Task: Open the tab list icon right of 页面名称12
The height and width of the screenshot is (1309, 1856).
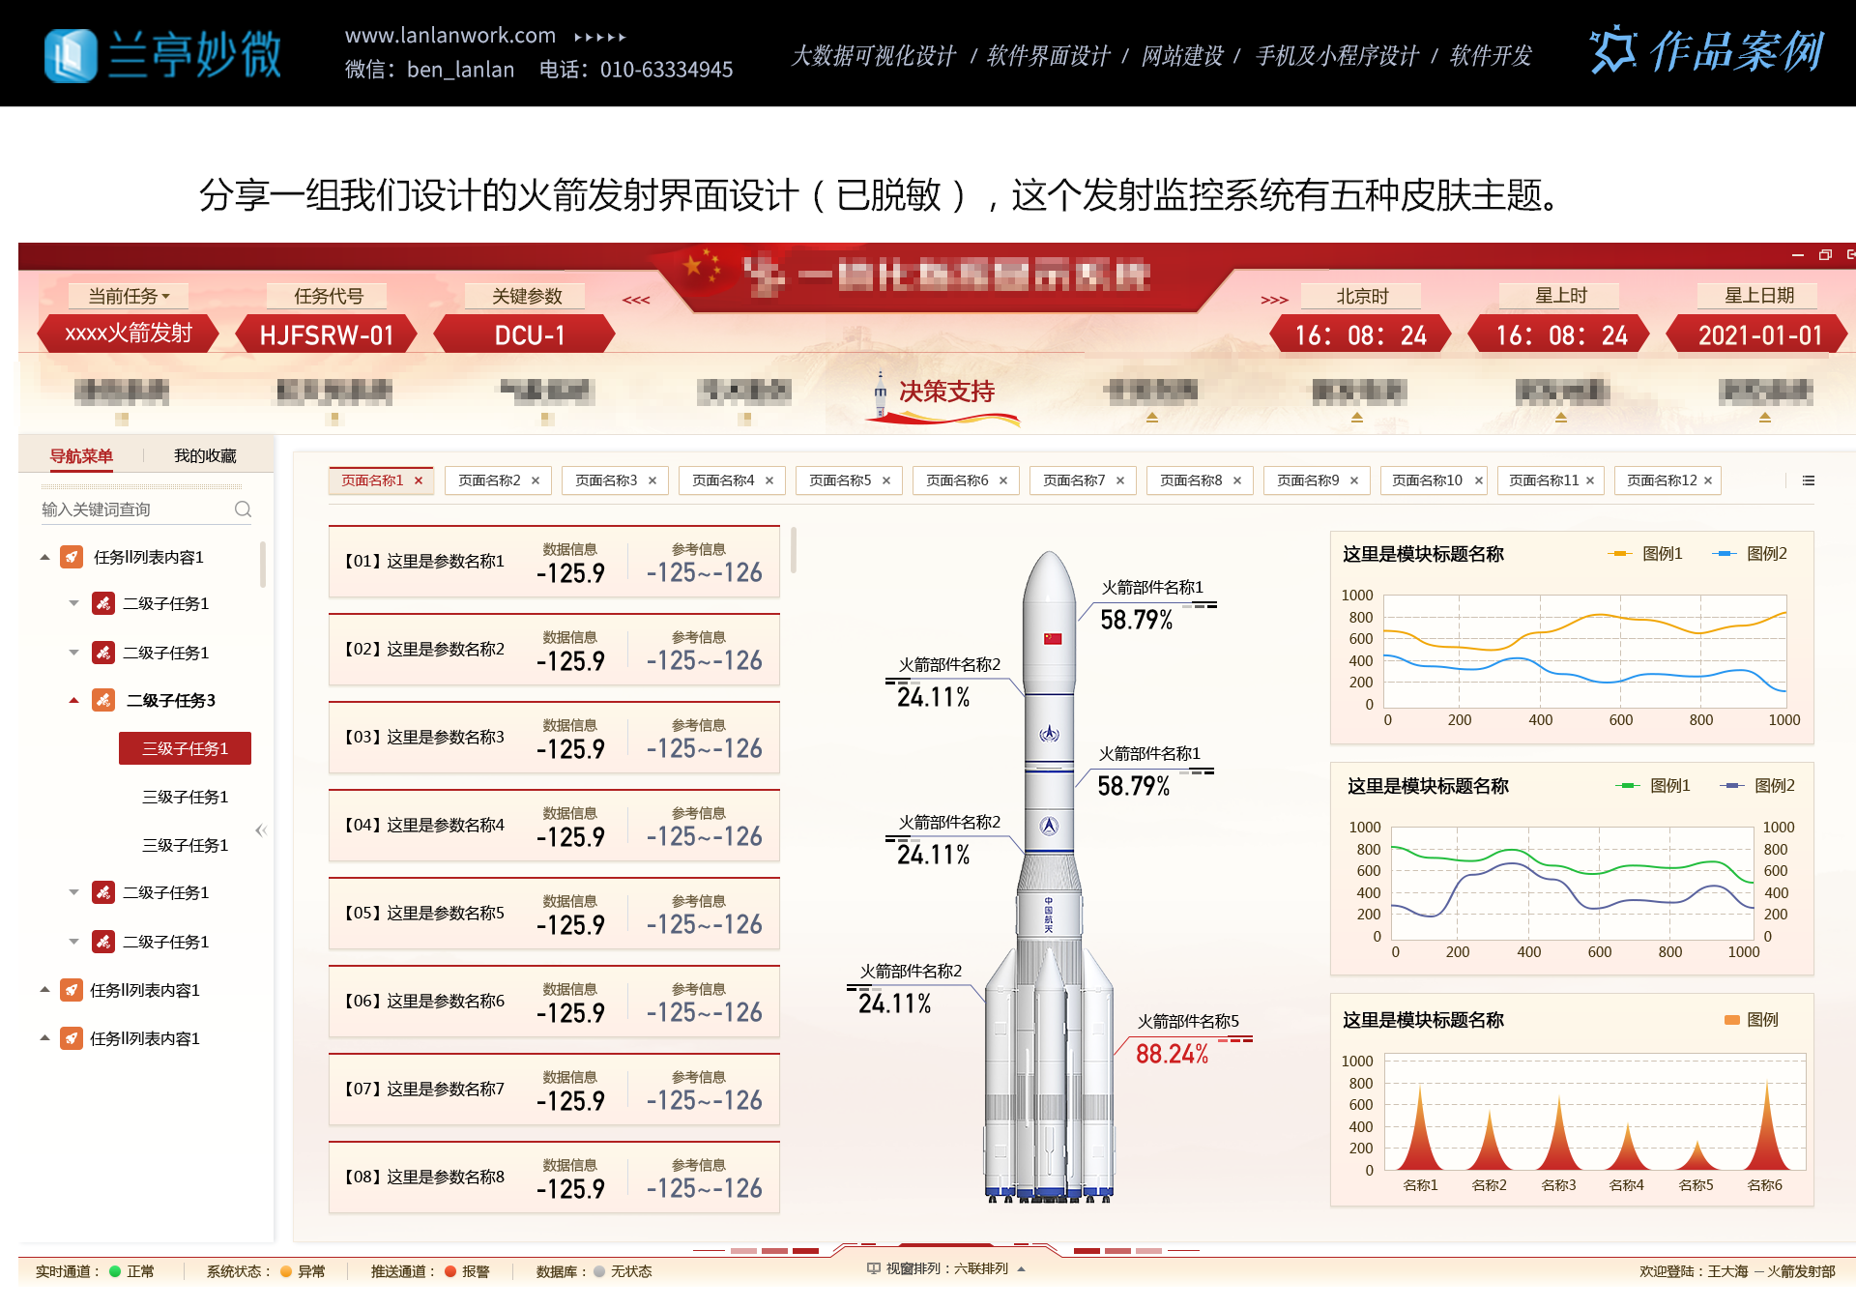Action: 1808,480
